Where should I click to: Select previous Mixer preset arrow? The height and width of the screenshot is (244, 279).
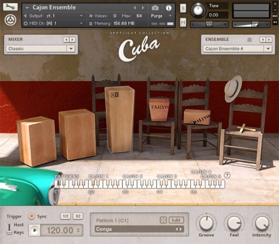[x=66, y=40]
